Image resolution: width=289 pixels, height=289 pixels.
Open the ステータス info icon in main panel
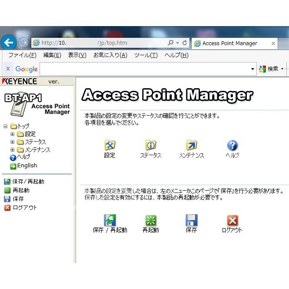pos(150,145)
